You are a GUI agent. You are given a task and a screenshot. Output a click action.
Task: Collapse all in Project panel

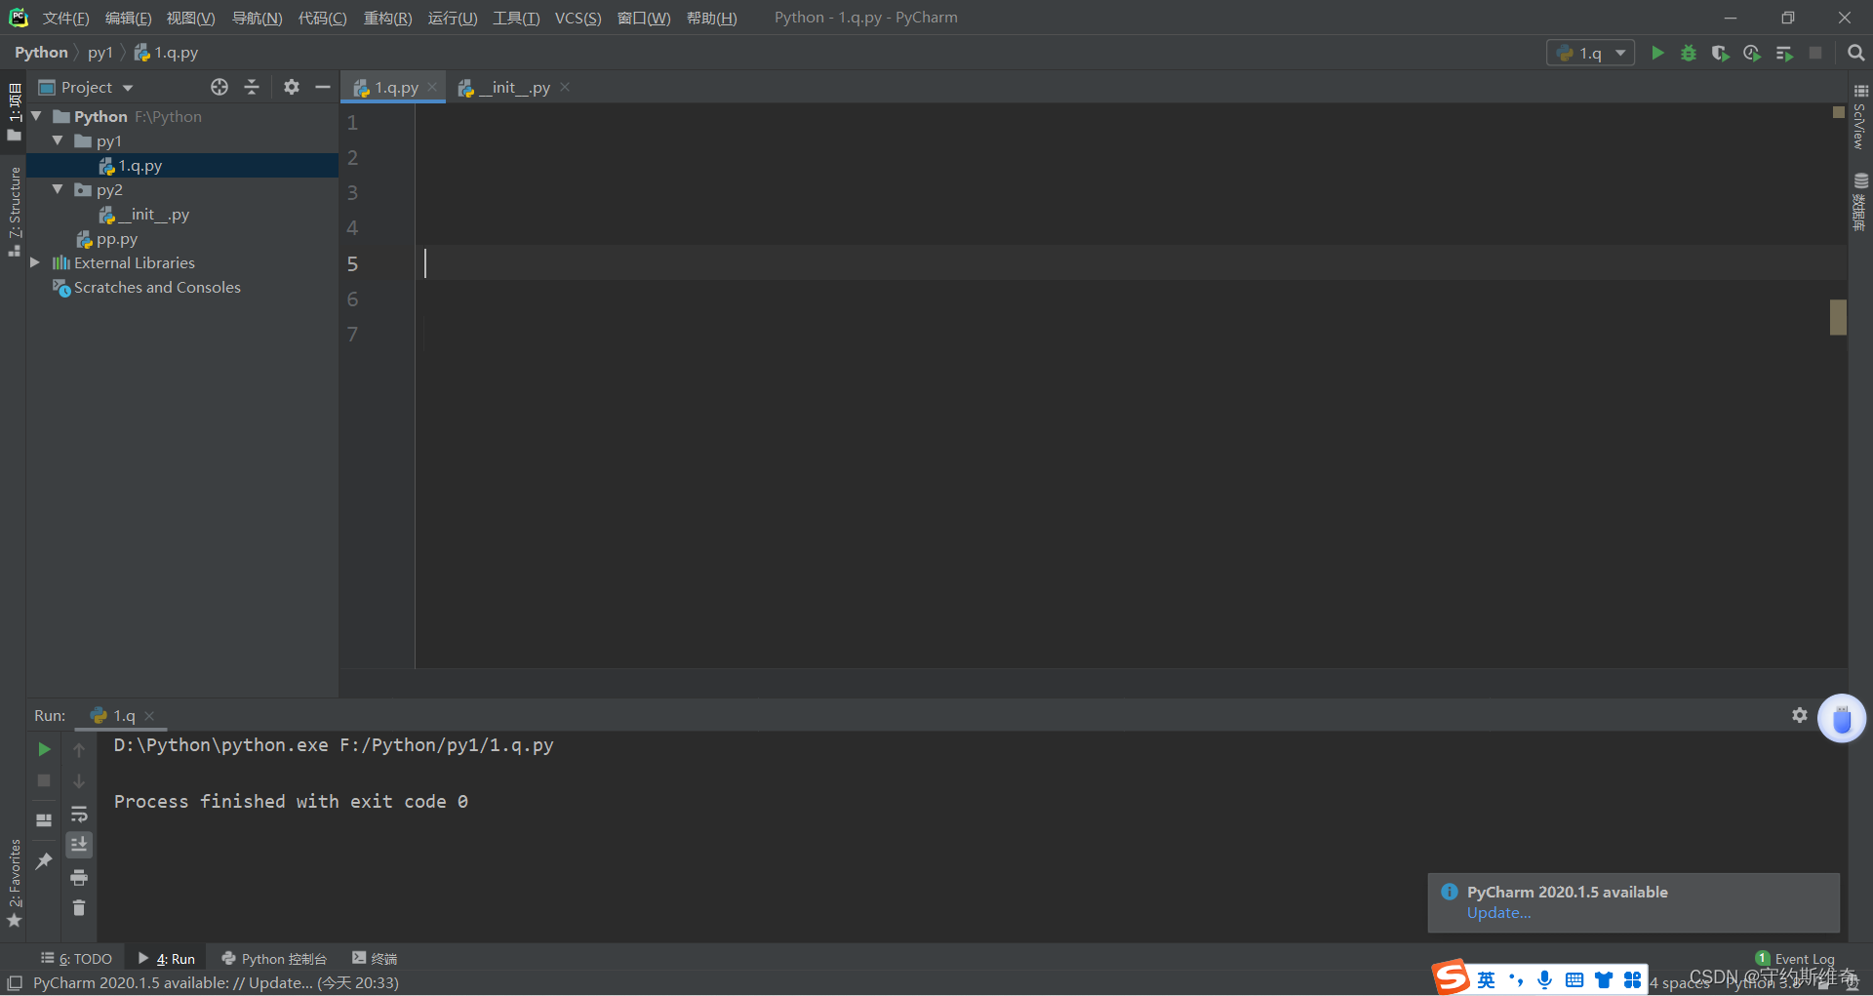tap(252, 87)
